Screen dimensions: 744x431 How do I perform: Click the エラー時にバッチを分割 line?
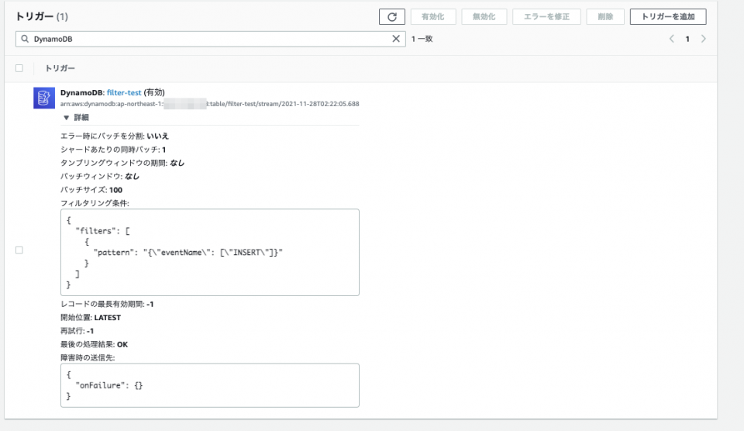115,136
